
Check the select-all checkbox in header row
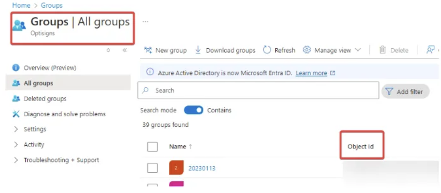click(153, 146)
